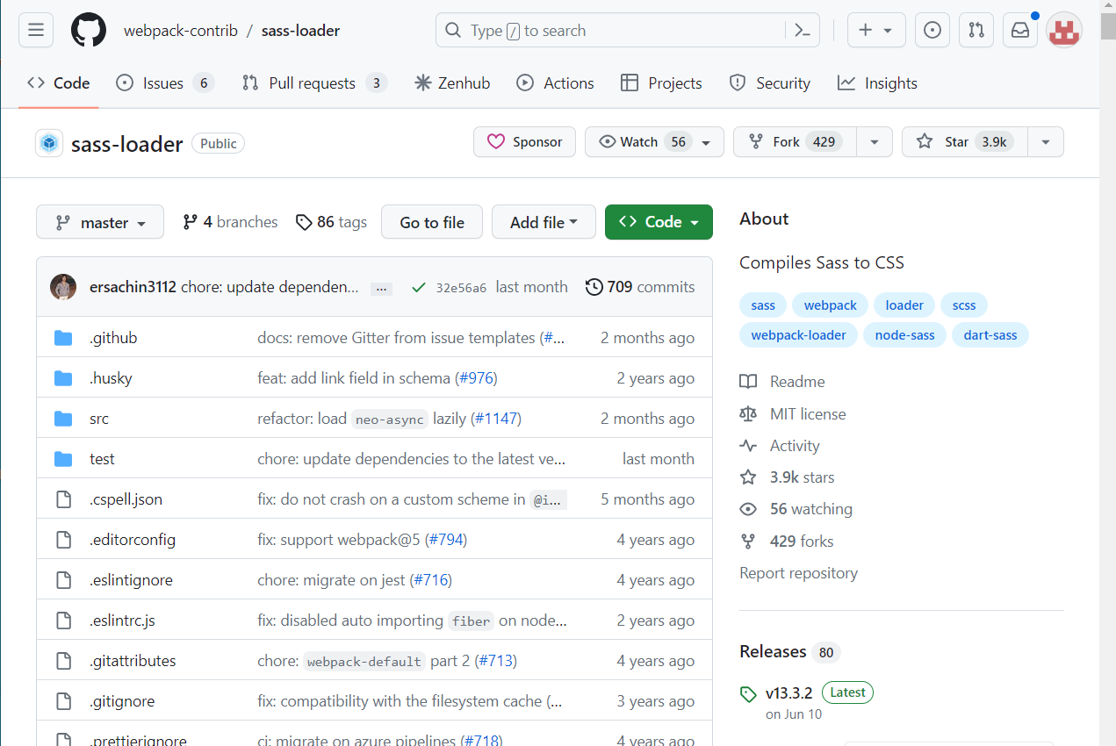Click the ersachin3112 author avatar

63,287
